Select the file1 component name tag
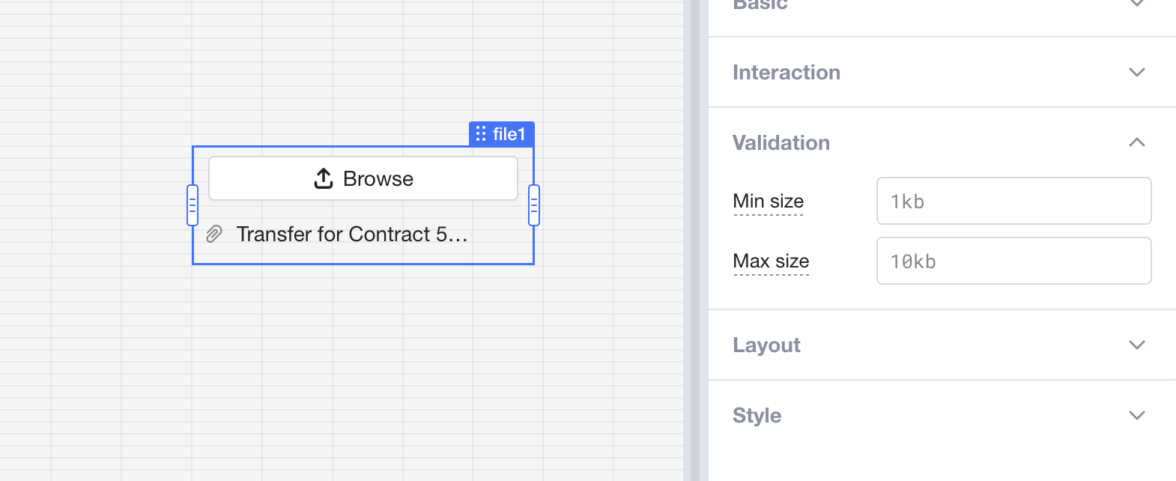Viewport: 1176px width, 481px height. [509, 134]
